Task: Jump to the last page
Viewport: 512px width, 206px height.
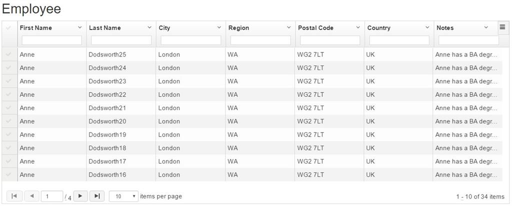Action: (97, 196)
